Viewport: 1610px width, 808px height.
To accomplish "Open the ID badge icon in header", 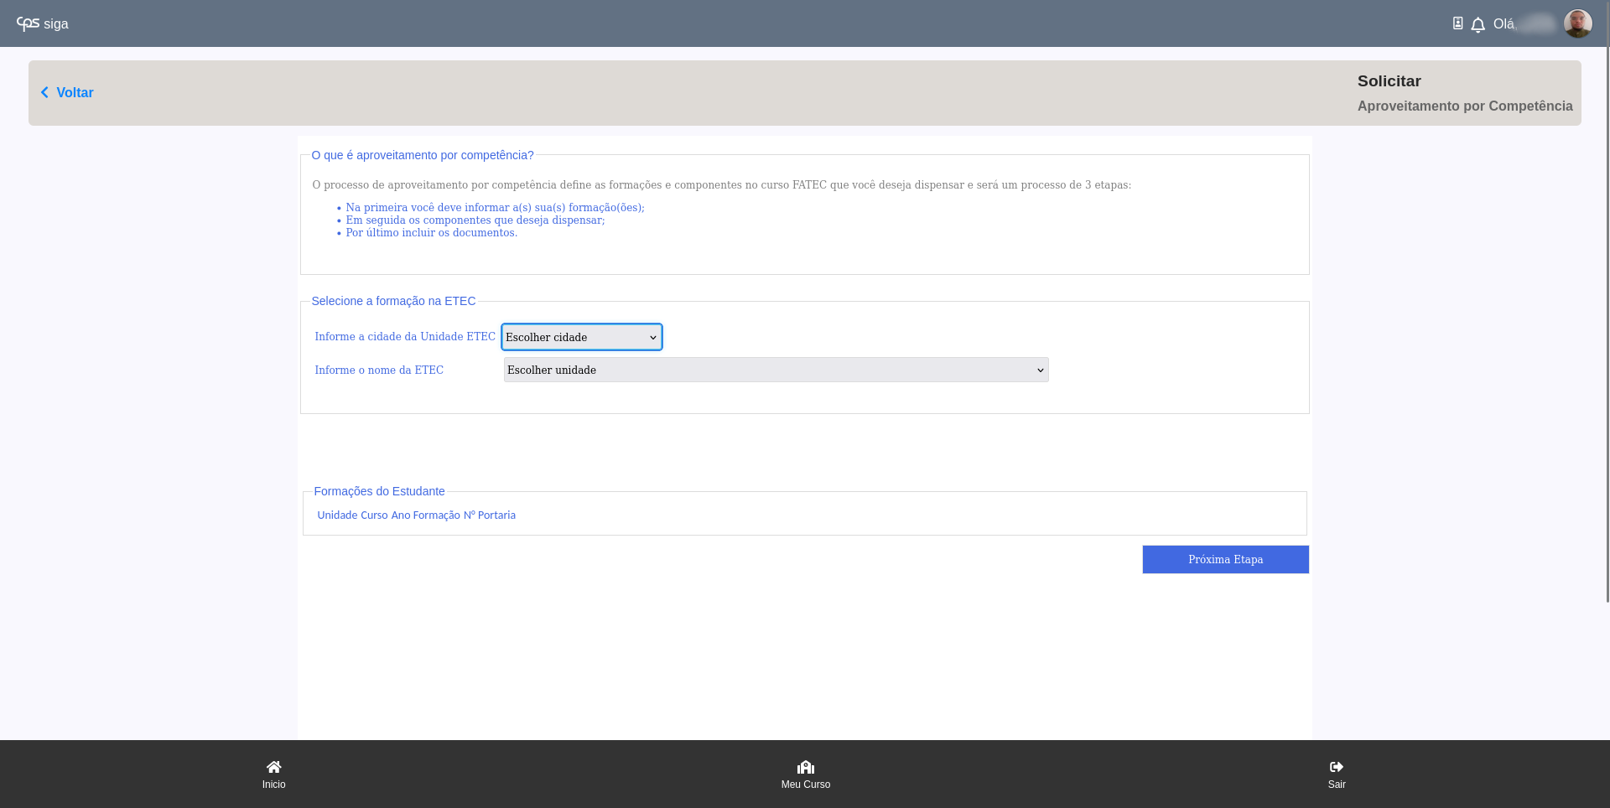I will [1457, 23].
